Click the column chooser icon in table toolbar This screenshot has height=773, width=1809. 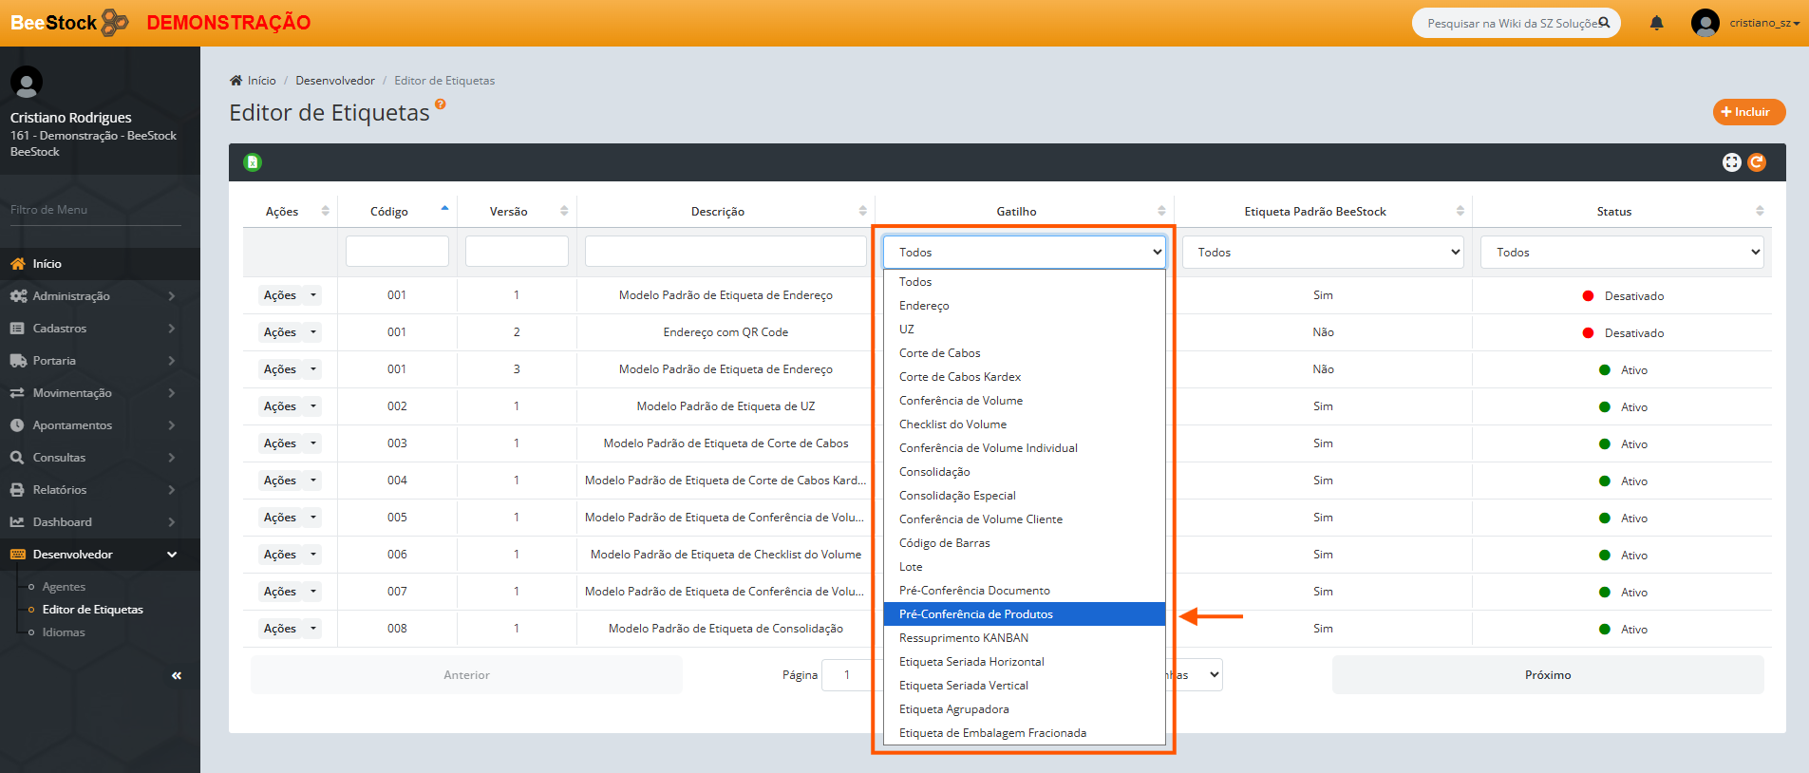click(x=1731, y=162)
